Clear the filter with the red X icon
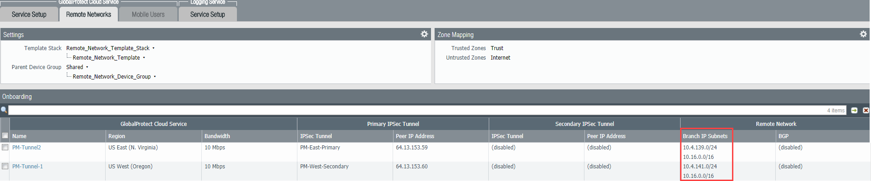The height and width of the screenshot is (181, 871). (x=866, y=110)
